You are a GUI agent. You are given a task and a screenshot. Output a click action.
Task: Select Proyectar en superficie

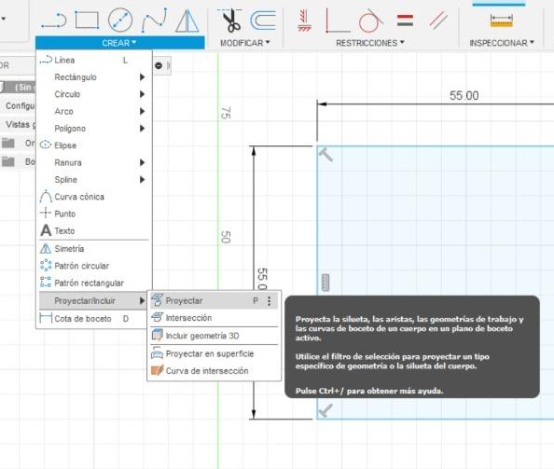[x=215, y=353]
